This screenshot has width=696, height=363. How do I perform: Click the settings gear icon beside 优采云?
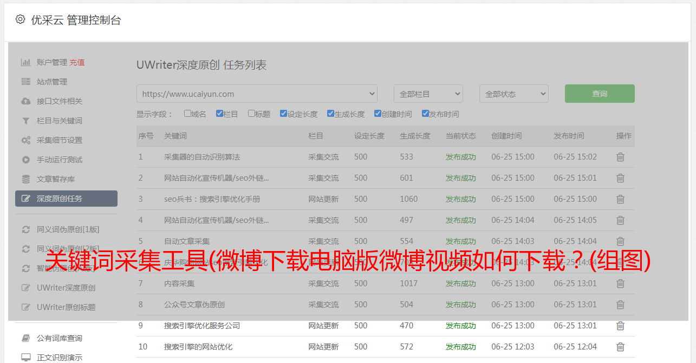coord(20,19)
